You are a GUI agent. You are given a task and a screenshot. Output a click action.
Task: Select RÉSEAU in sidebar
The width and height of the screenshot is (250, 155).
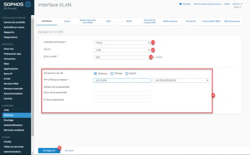point(17,115)
